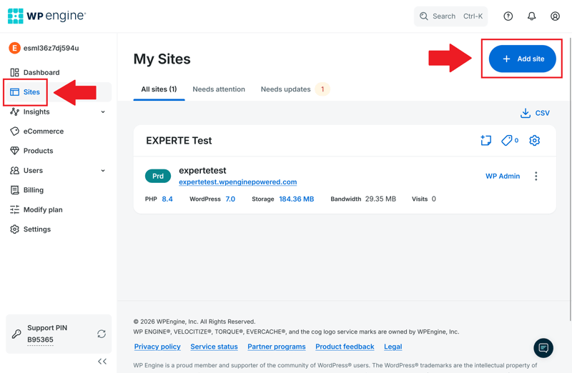The height and width of the screenshot is (373, 572).
Task: Click Storage value 184.36 MB
Action: 297,199
